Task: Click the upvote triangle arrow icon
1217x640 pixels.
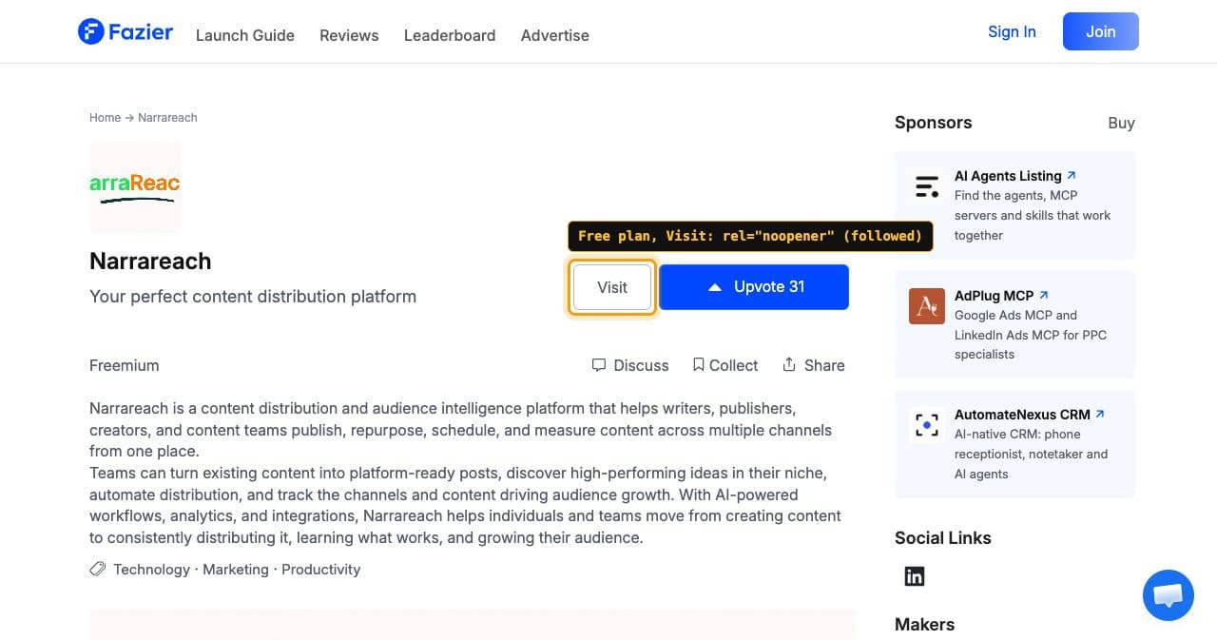Action: click(x=715, y=287)
